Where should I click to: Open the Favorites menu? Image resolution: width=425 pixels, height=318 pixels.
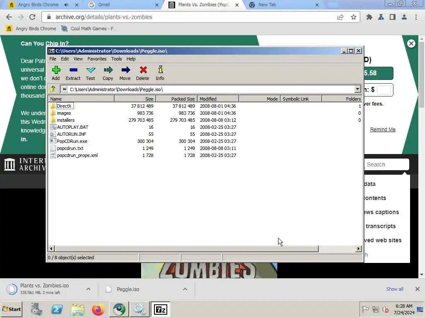pyautogui.click(x=97, y=59)
